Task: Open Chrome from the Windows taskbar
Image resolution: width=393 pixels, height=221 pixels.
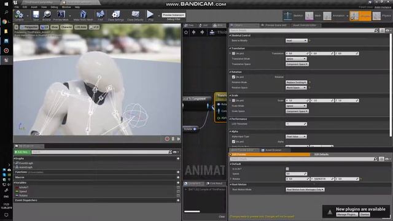Action: coord(4,22)
